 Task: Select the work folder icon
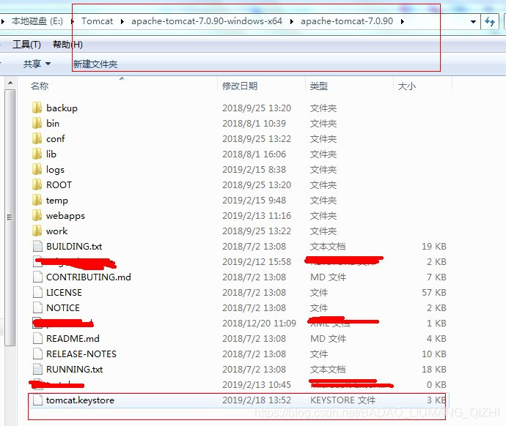click(x=37, y=231)
